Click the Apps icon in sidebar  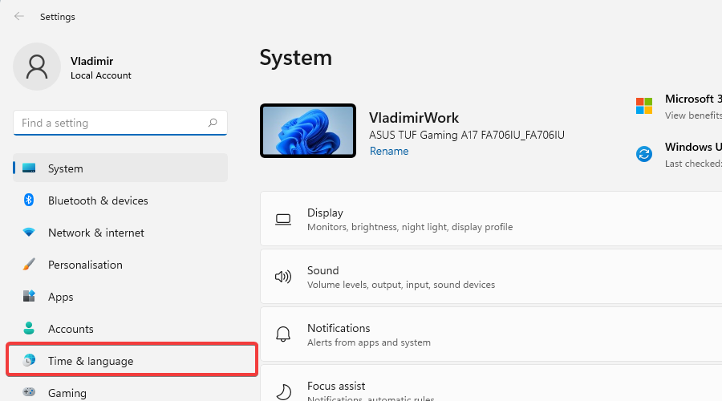click(29, 297)
